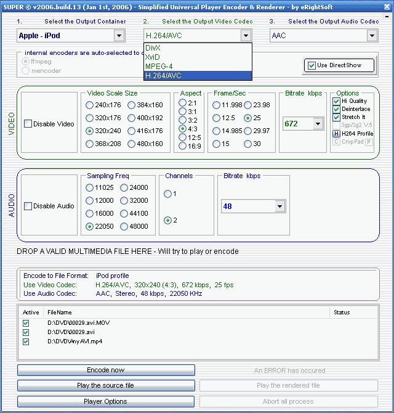
Task: Check the Disable Audio checkbox
Action: (28, 206)
